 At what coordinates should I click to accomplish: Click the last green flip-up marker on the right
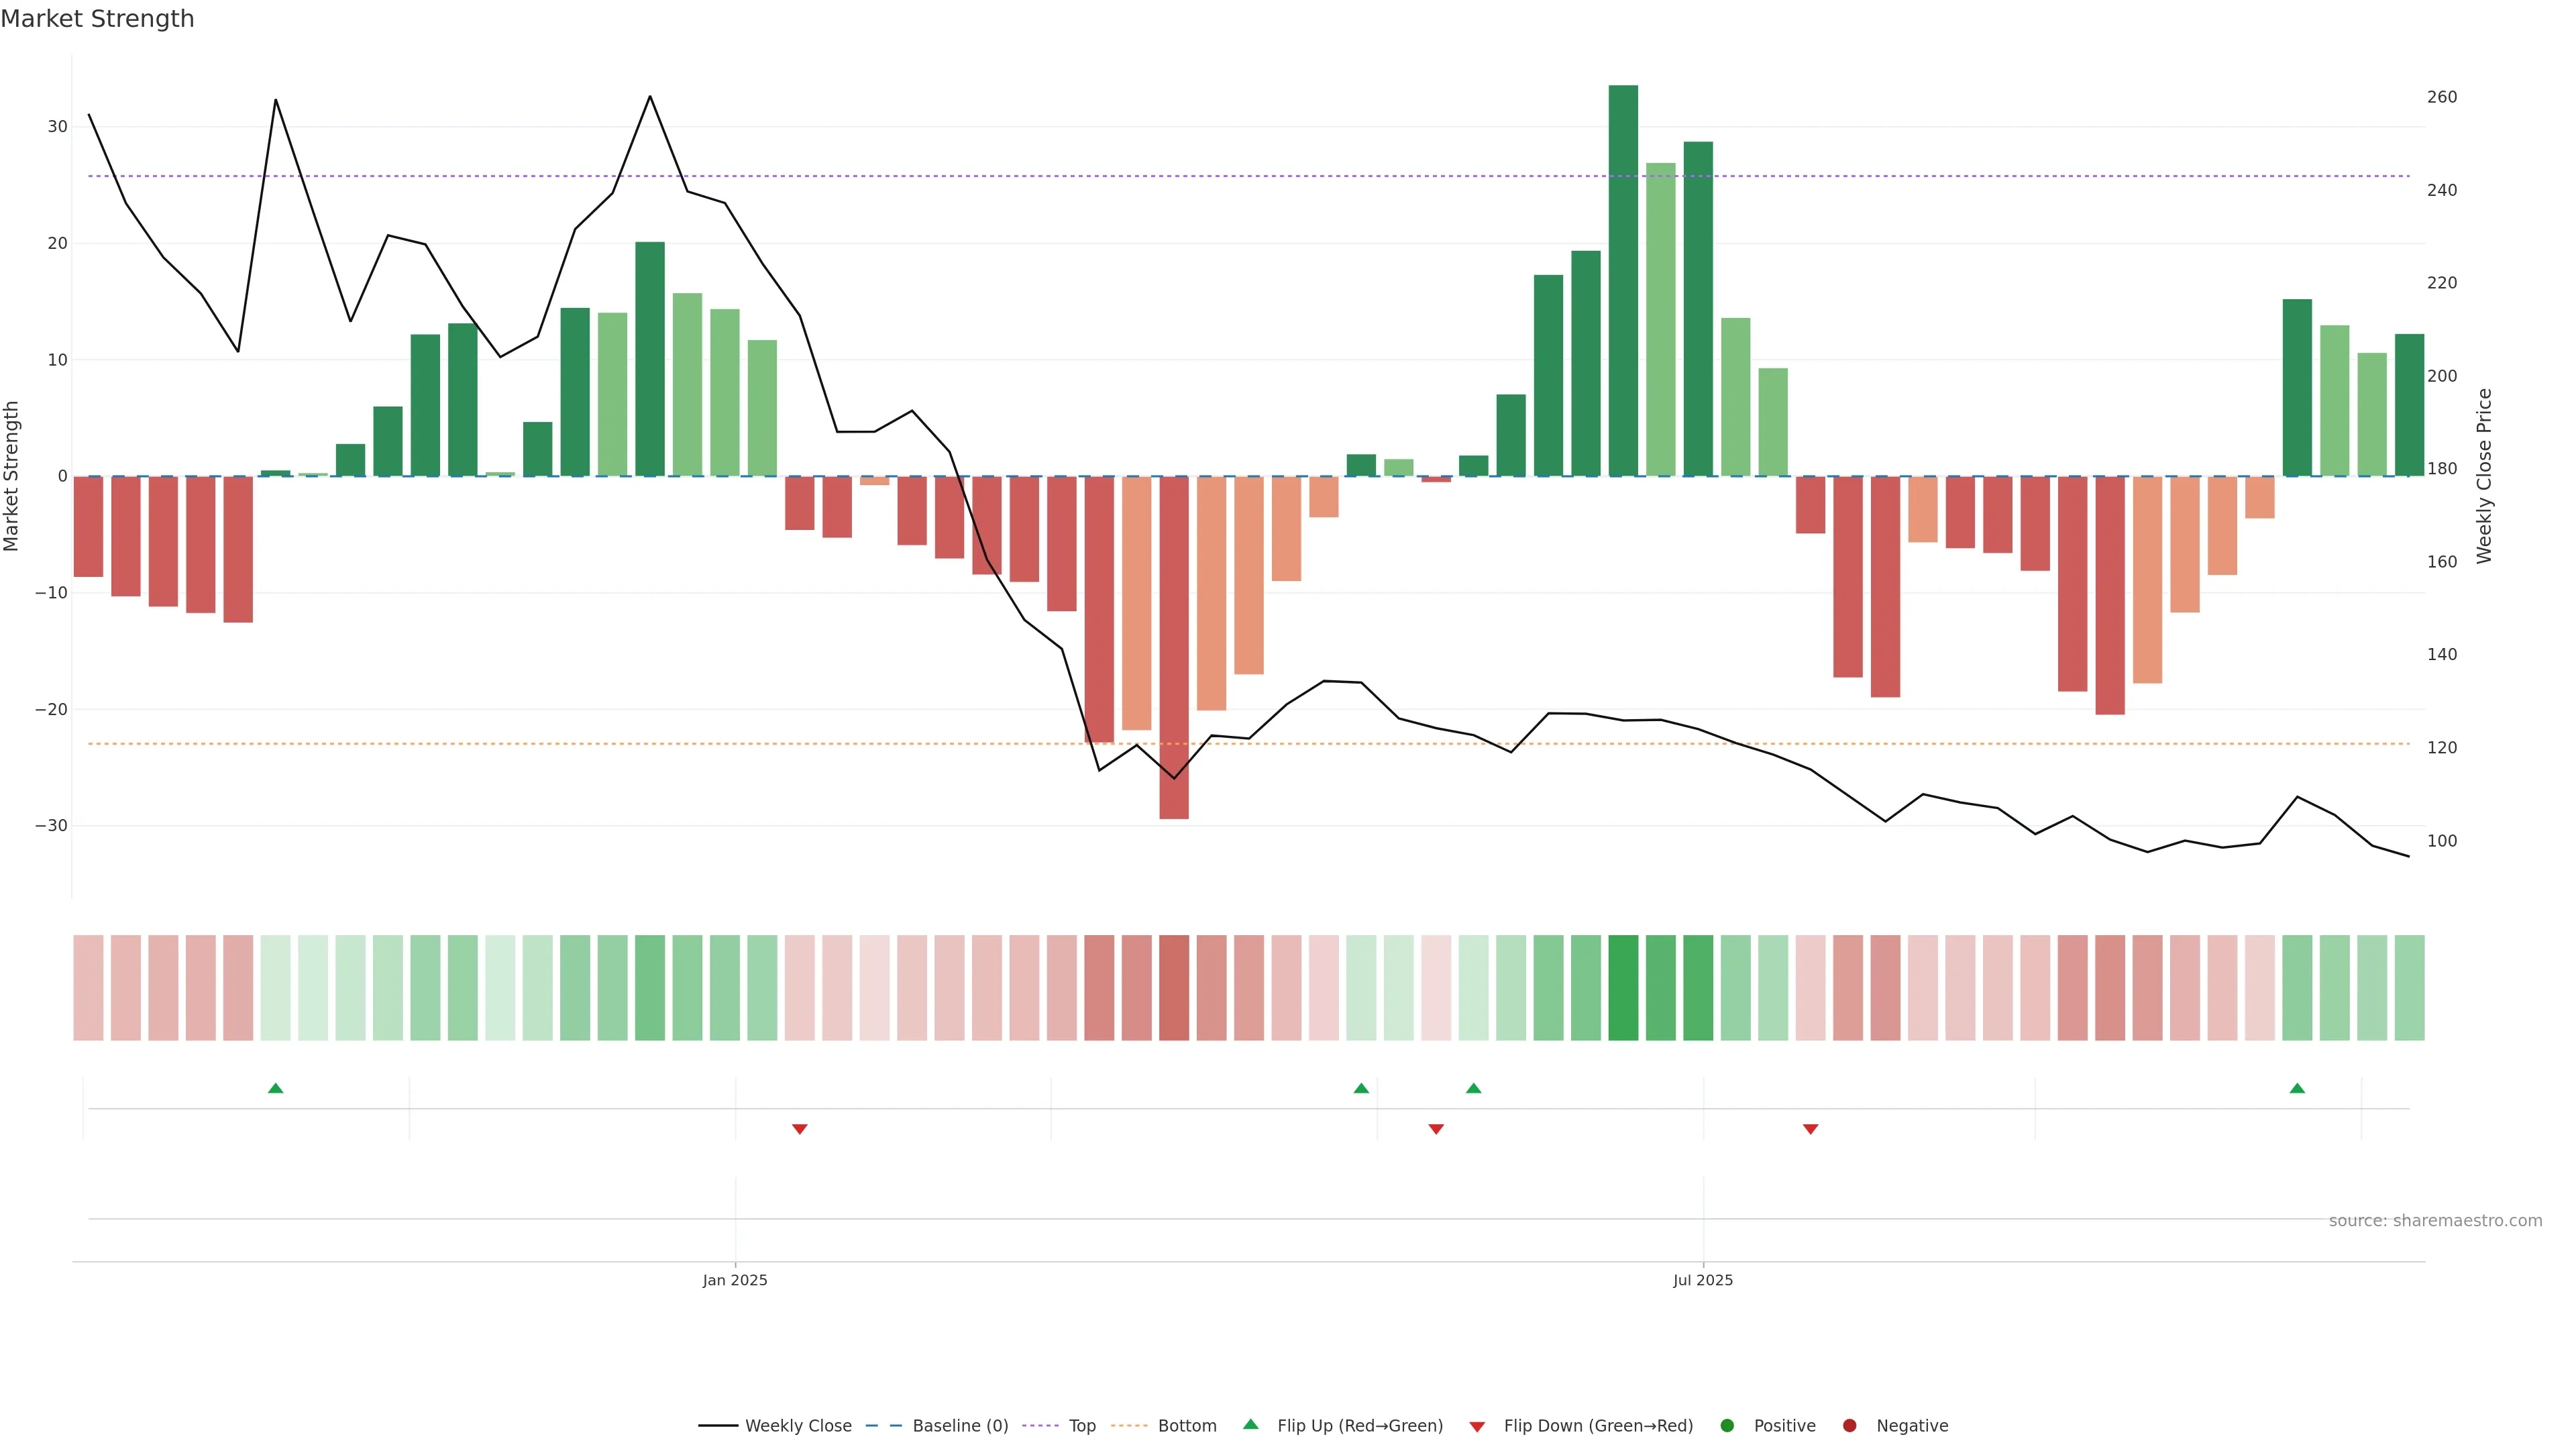click(x=2297, y=1088)
